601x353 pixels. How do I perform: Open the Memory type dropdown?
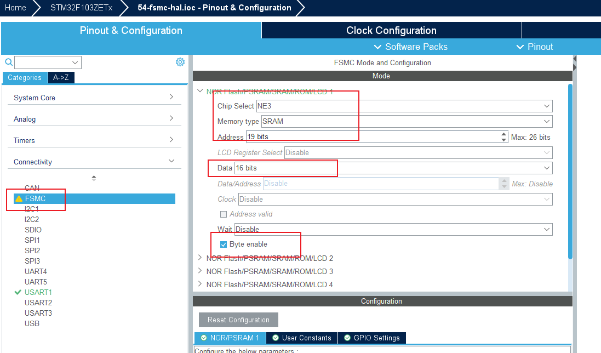[547, 122]
